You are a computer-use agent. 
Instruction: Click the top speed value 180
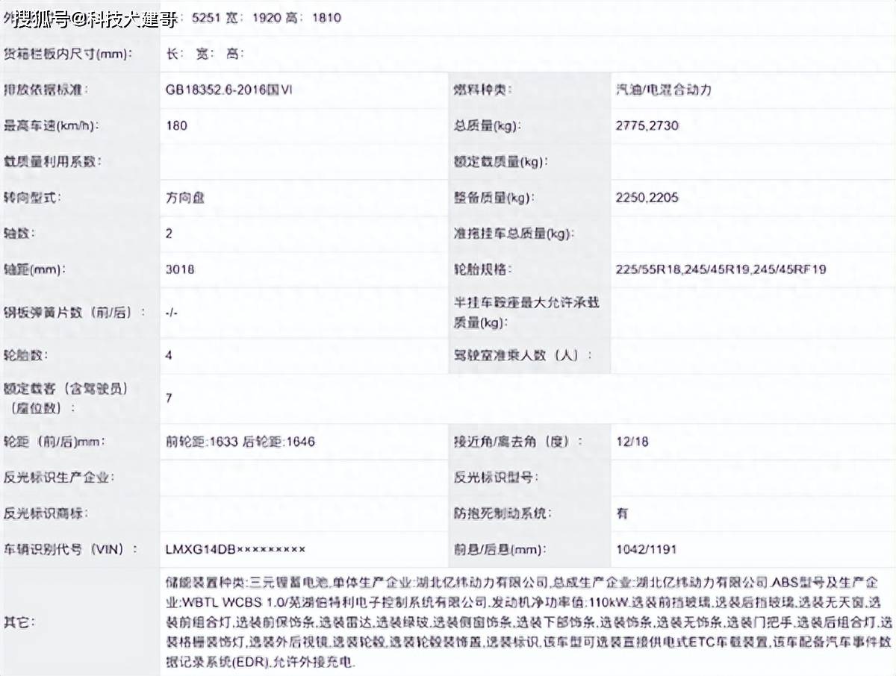click(174, 125)
